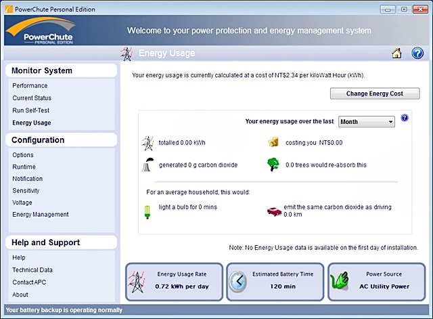Click the PowerChute title bar app icon
433x319 pixels.
pos(9,9)
